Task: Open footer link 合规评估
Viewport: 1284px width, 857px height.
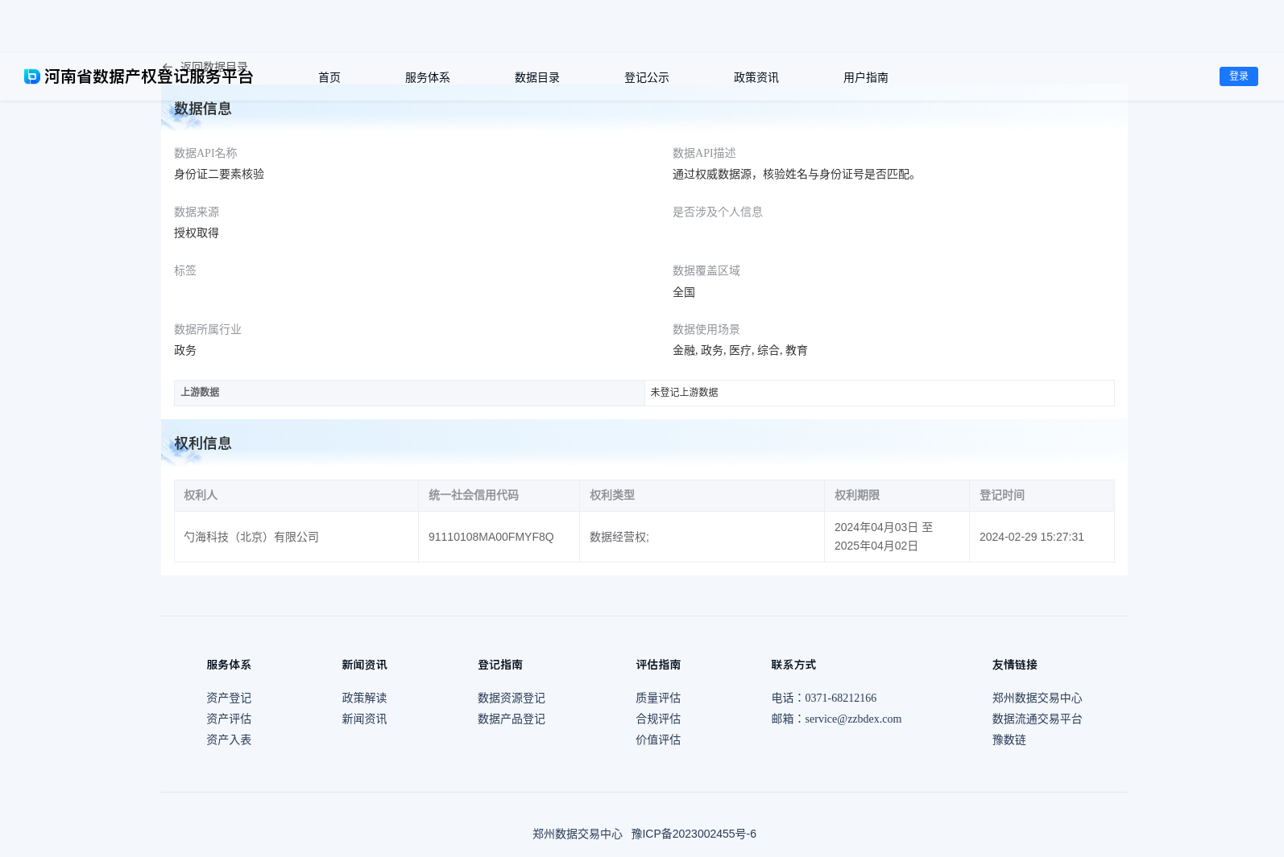Action: coord(658,719)
